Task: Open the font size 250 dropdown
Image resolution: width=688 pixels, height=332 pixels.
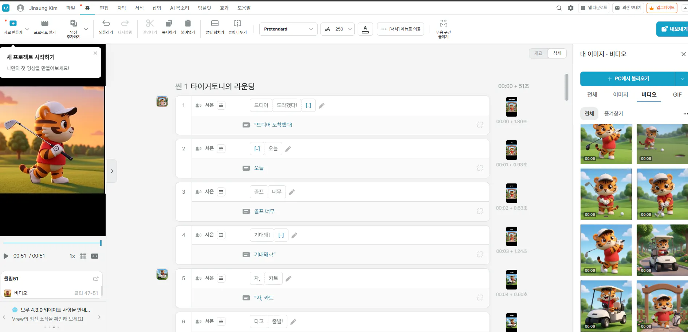Action: pos(338,29)
